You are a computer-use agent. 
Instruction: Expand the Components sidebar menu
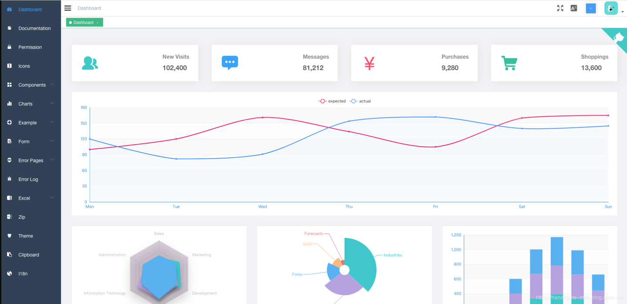30,85
